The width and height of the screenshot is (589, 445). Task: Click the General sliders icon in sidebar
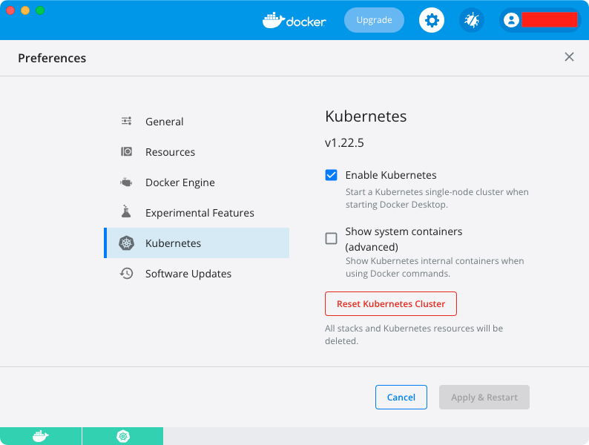point(127,122)
